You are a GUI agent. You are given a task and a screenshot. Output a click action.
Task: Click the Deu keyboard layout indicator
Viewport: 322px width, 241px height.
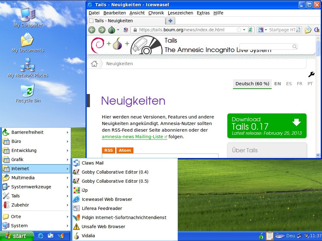coord(291,236)
